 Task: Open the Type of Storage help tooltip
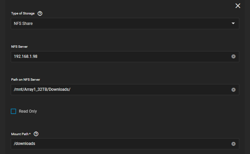coord(40,13)
